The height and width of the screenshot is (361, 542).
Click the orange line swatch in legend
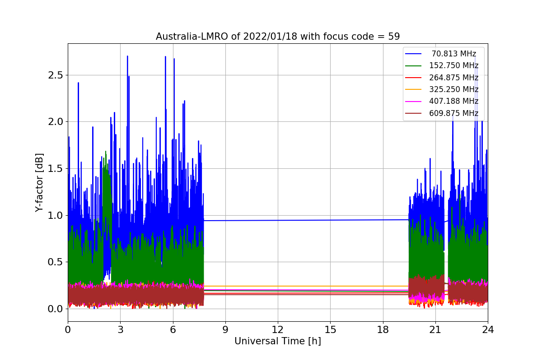tap(414, 89)
